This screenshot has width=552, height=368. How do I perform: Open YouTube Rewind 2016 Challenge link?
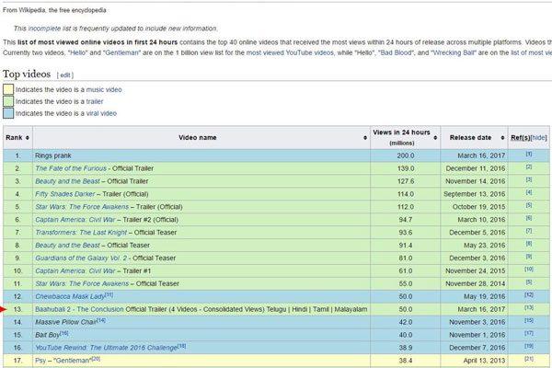[x=107, y=348]
